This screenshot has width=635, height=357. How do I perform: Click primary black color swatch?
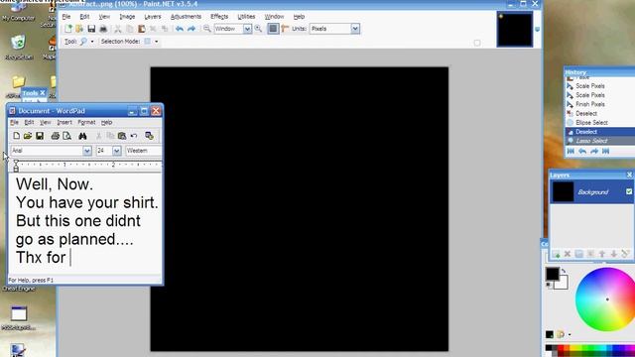point(552,274)
